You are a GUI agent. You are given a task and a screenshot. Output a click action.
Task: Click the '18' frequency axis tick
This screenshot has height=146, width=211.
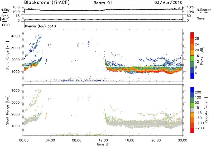click(x=18, y=16)
